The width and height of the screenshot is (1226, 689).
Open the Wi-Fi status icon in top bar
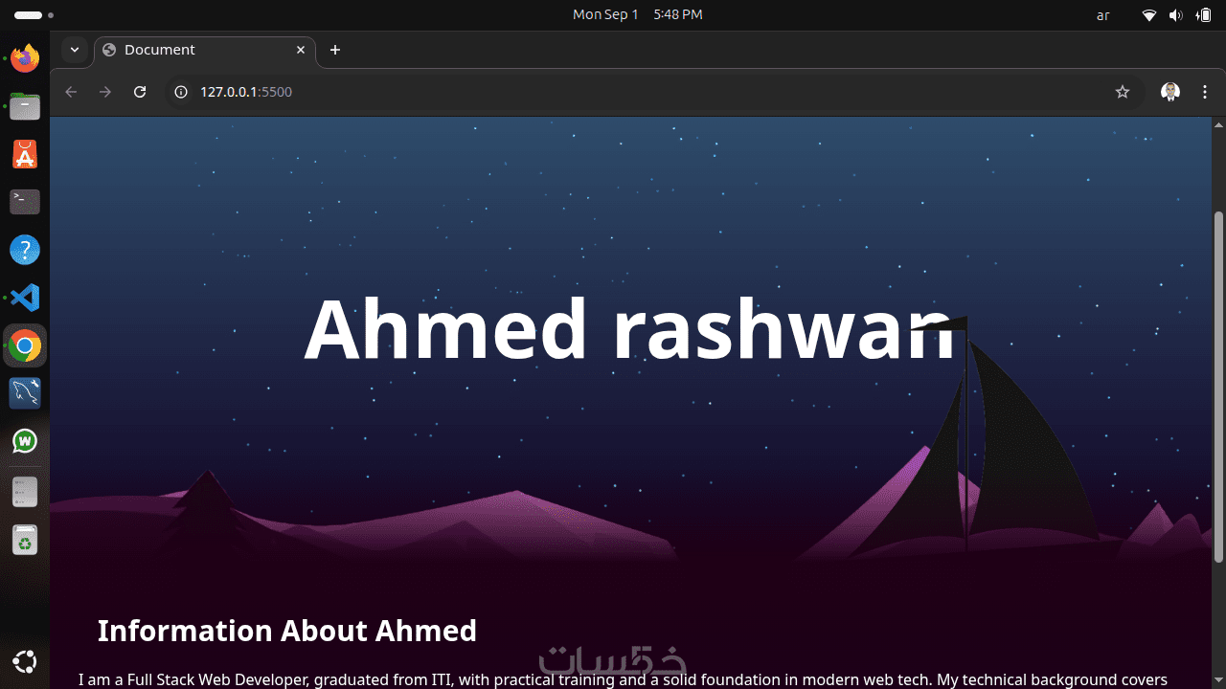click(x=1149, y=15)
